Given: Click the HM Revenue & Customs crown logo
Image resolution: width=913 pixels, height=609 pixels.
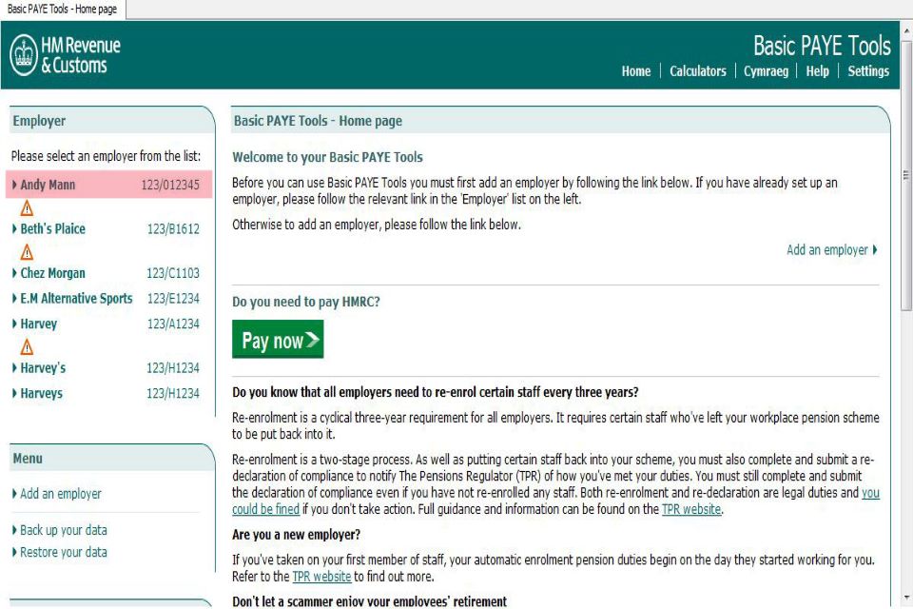Looking at the screenshot, I should (x=24, y=55).
